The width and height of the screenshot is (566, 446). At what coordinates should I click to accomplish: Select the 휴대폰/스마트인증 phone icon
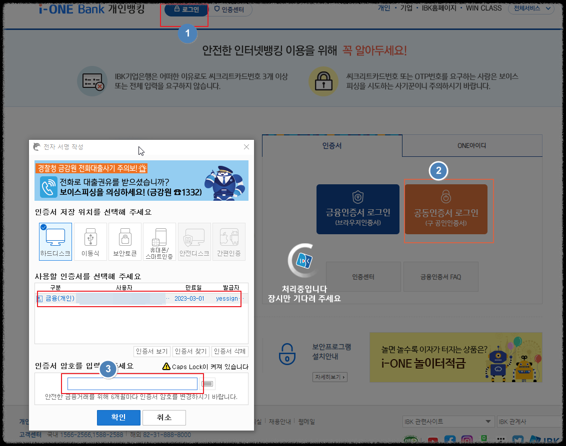(x=159, y=241)
